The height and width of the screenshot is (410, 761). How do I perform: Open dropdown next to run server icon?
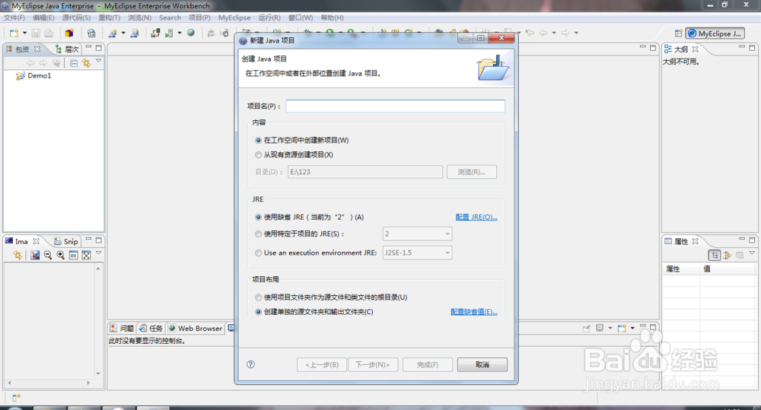(x=180, y=33)
